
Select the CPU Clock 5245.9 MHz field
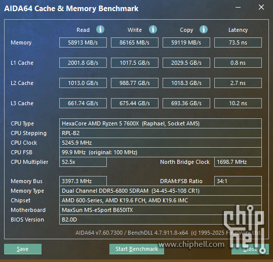pyautogui.click(x=161, y=143)
